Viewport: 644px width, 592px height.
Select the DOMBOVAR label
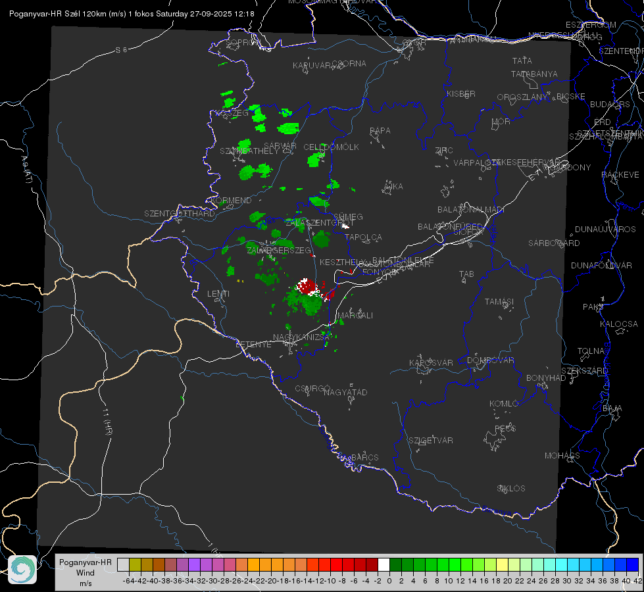[x=490, y=360]
